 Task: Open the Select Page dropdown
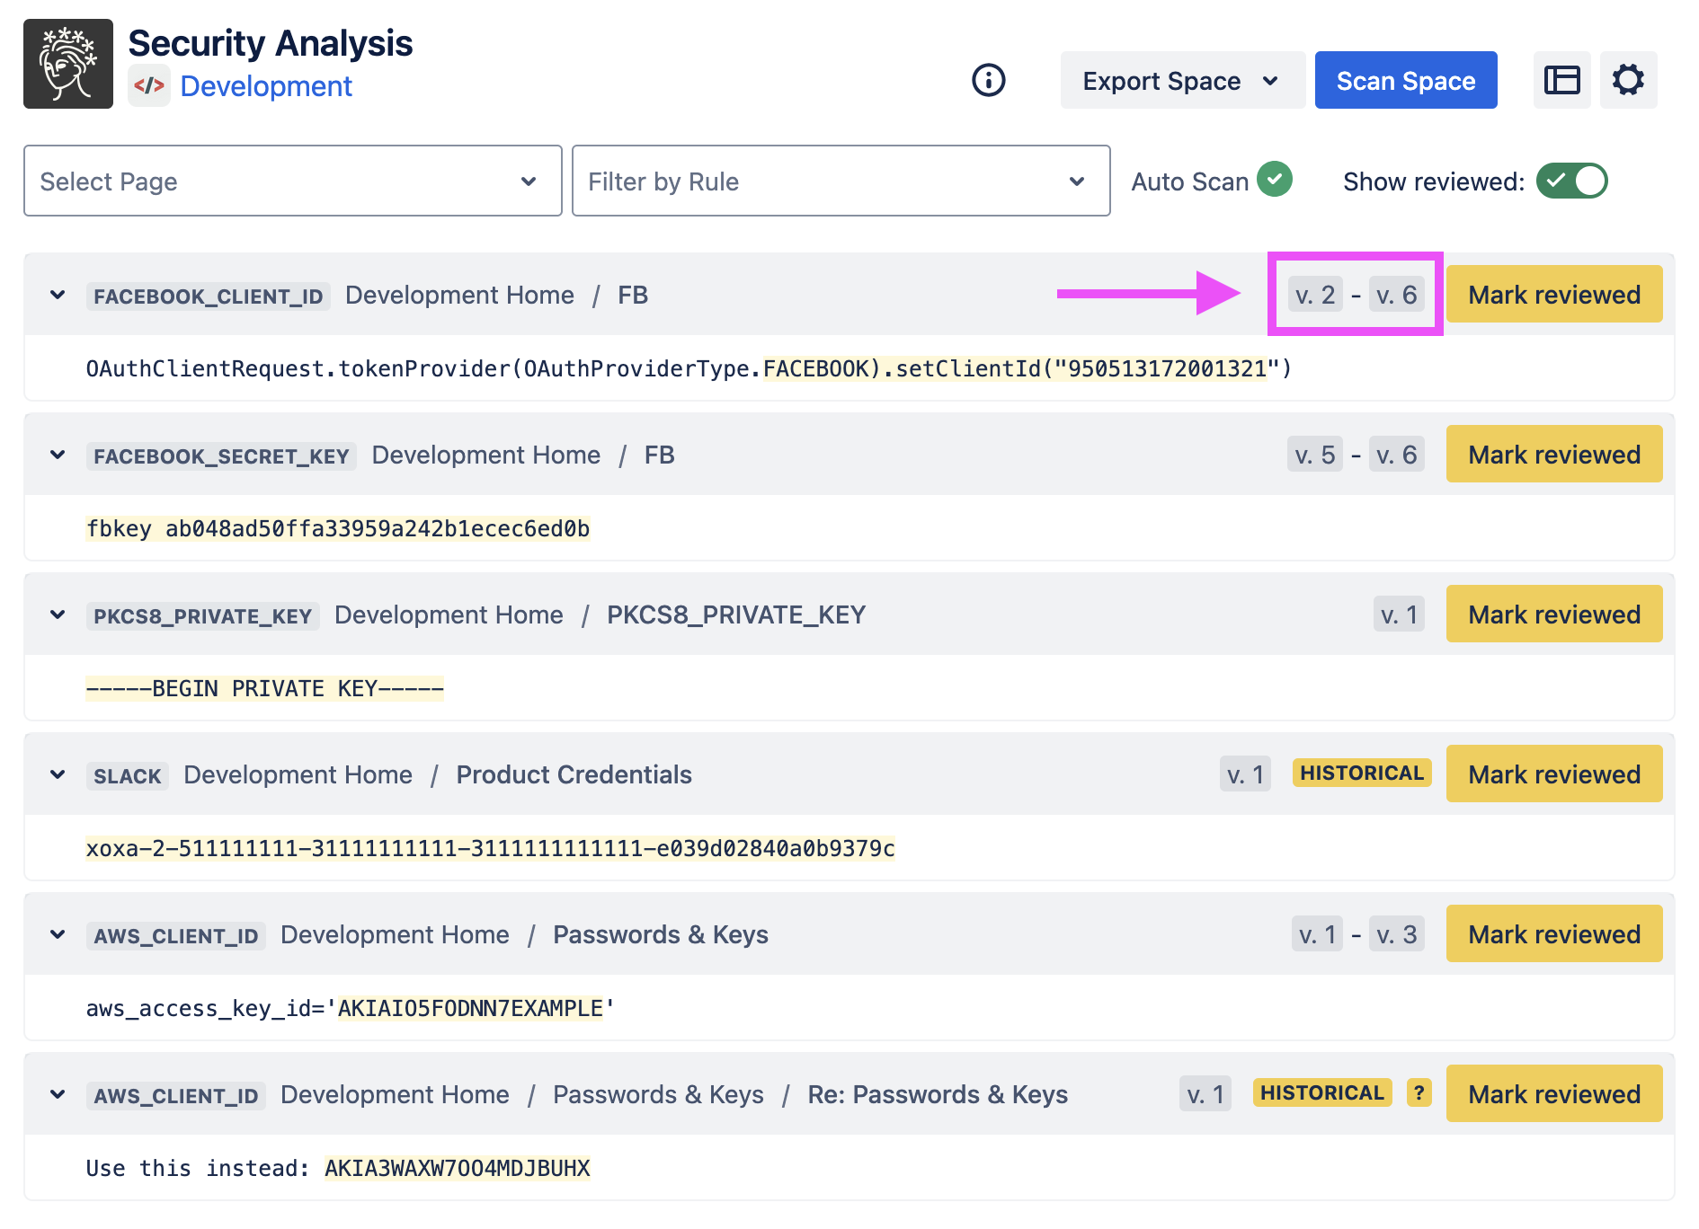292,181
